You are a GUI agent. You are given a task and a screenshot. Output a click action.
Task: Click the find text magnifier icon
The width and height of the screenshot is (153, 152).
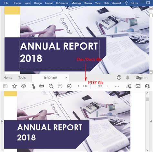pos(51,86)
